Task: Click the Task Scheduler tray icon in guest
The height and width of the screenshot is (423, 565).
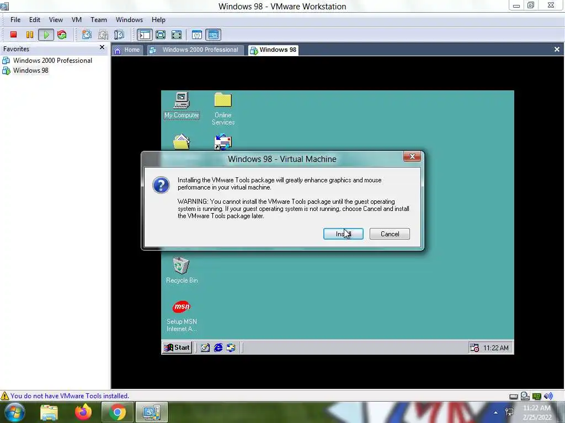Action: (474, 348)
